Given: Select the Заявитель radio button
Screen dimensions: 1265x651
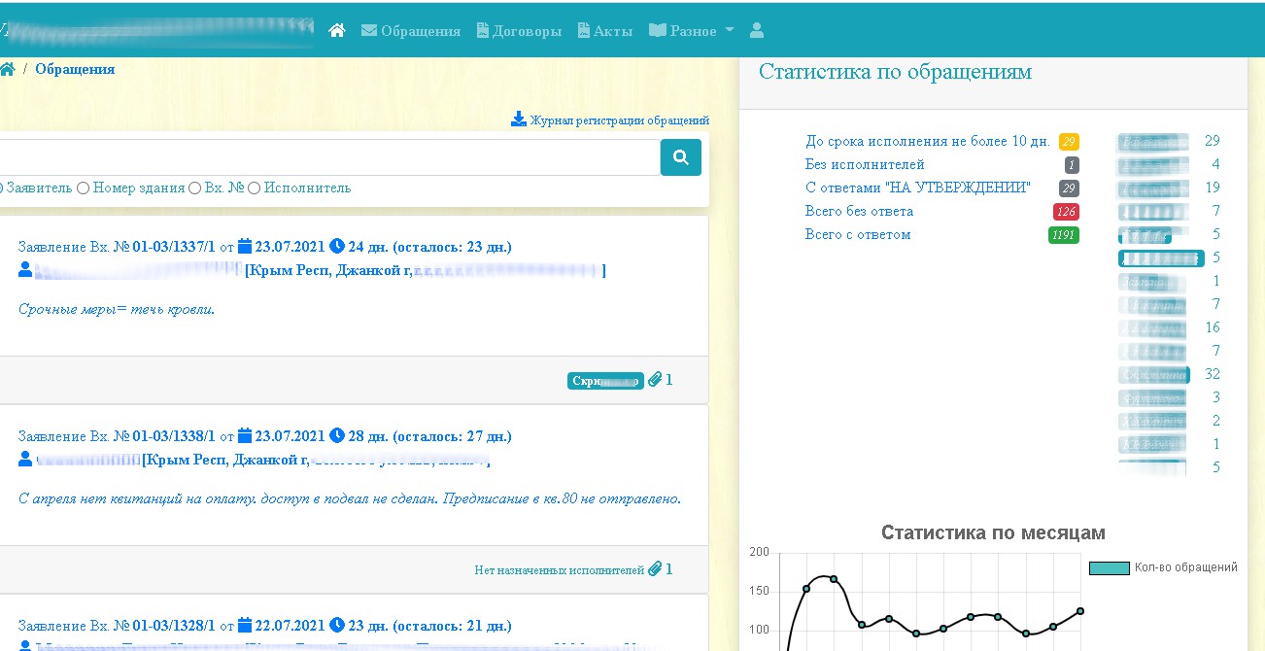Looking at the screenshot, I should [x=0, y=188].
